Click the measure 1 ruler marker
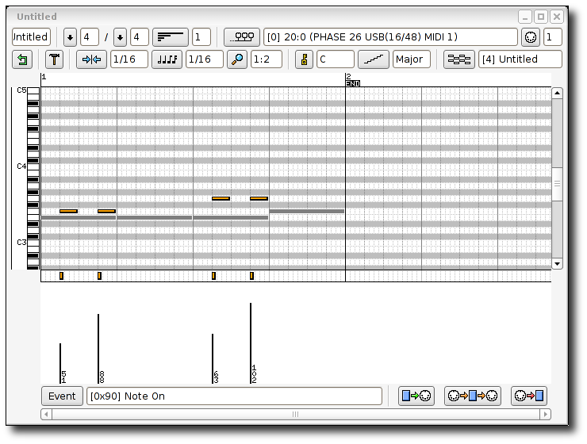 [44, 77]
